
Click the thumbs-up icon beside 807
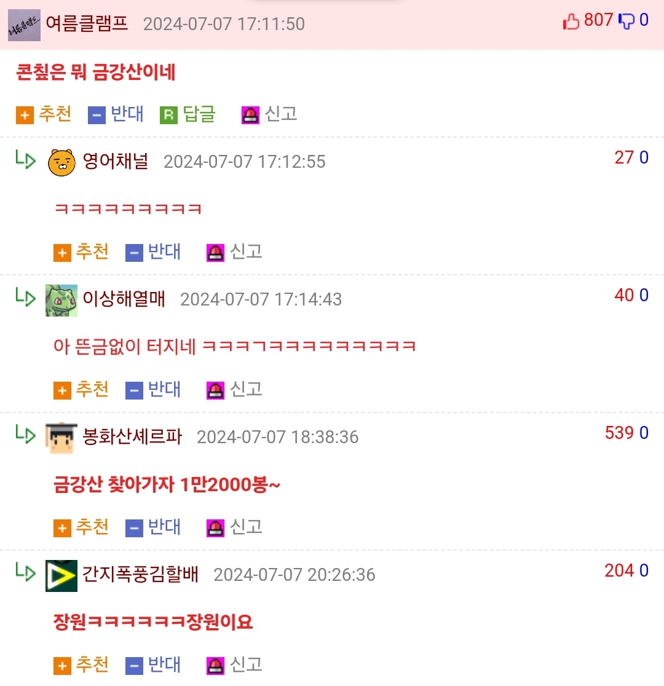(x=571, y=21)
